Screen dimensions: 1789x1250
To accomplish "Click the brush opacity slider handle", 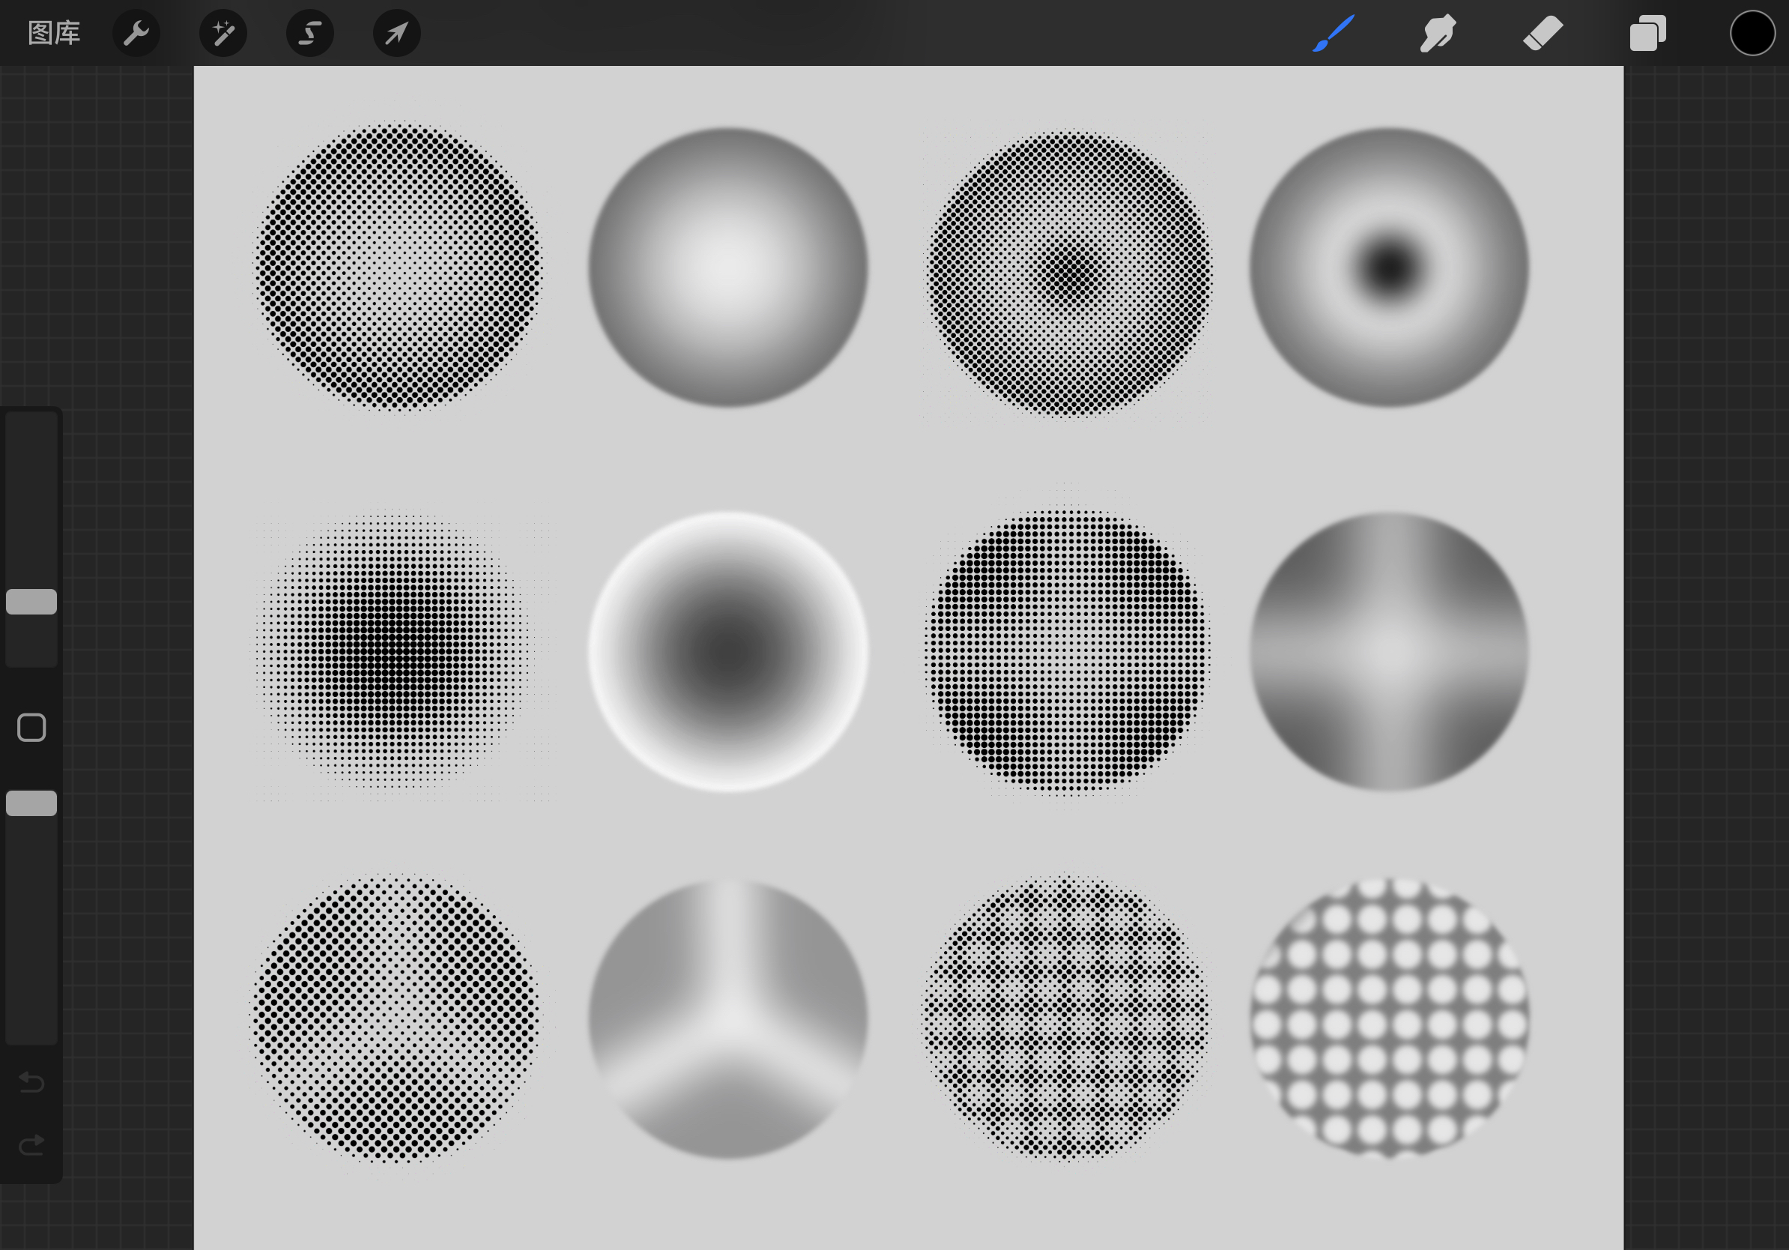I will 31,803.
